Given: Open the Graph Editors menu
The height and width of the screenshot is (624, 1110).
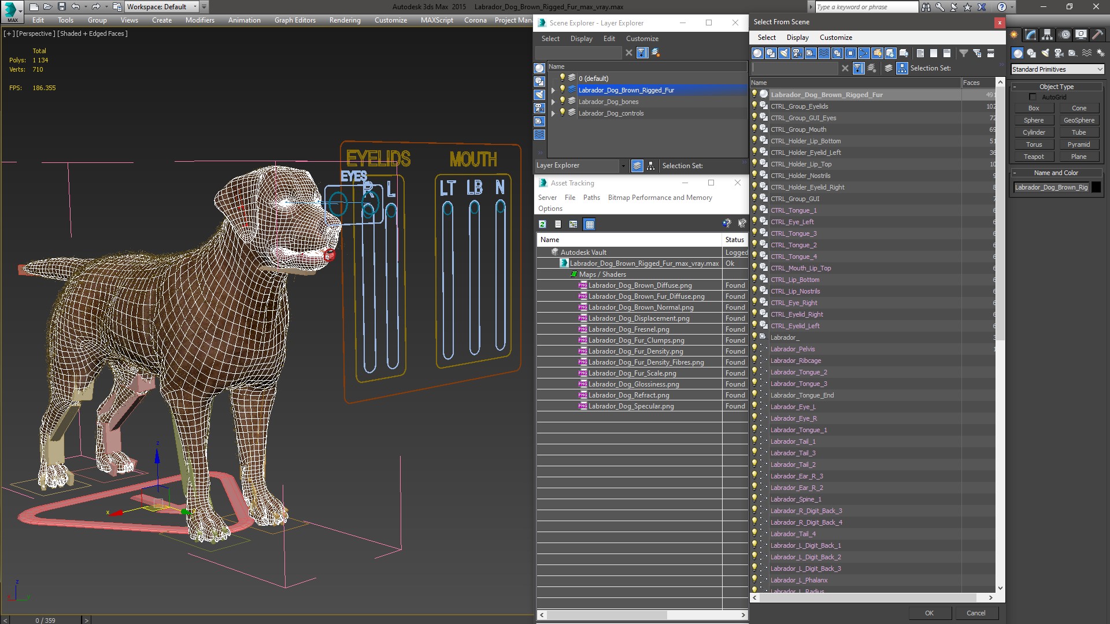Looking at the screenshot, I should 295,20.
